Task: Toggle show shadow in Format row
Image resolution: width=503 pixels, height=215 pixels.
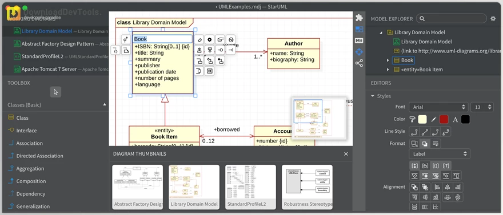Action: pos(425,144)
